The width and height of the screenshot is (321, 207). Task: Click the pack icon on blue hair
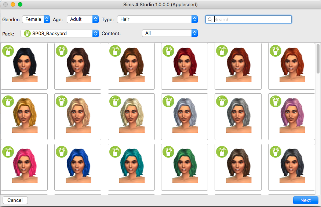click(62, 152)
